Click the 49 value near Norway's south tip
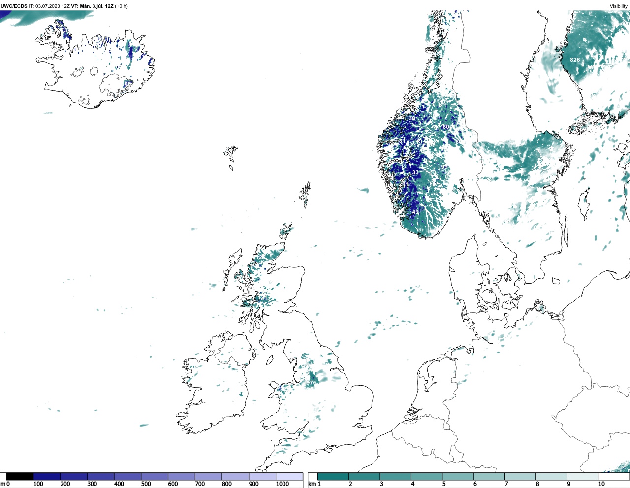Image resolution: width=630 pixels, height=488 pixels. [x=415, y=212]
